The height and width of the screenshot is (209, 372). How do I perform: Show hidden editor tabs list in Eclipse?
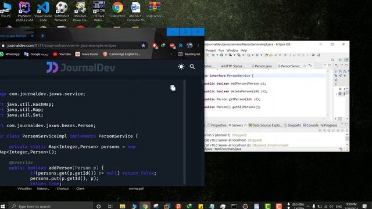(x=310, y=66)
